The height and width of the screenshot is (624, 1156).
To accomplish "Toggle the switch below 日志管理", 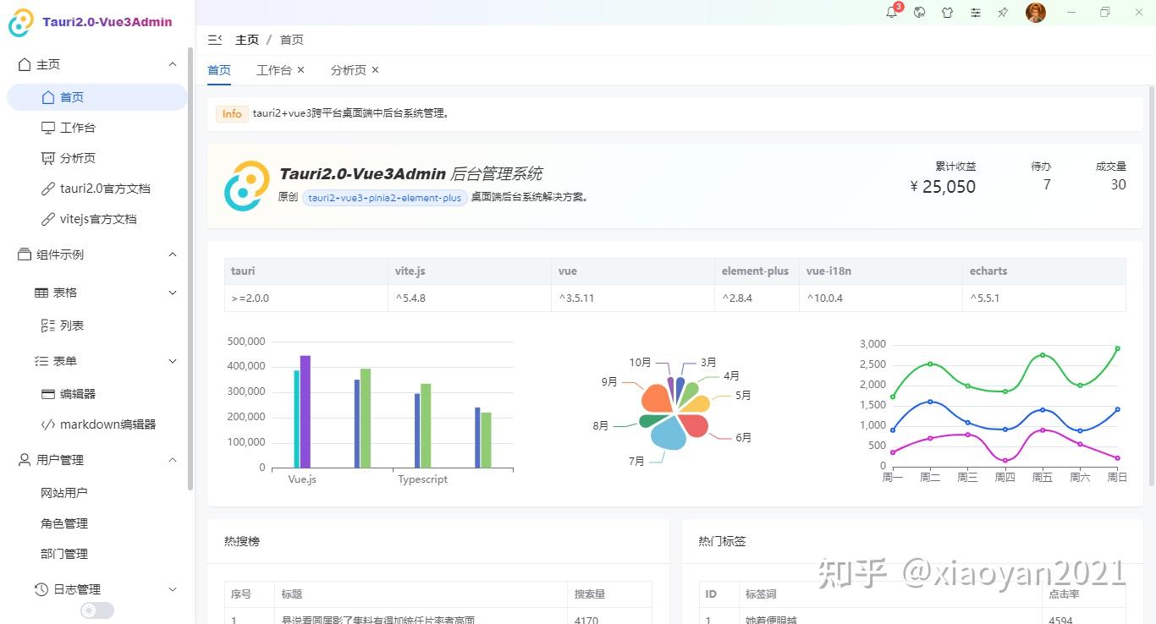I will coord(96,610).
